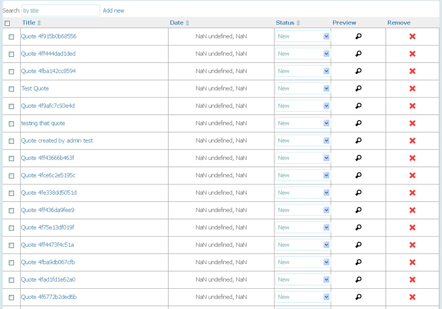442x309 pixels.
Task: Click the Add new link
Action: [x=114, y=11]
